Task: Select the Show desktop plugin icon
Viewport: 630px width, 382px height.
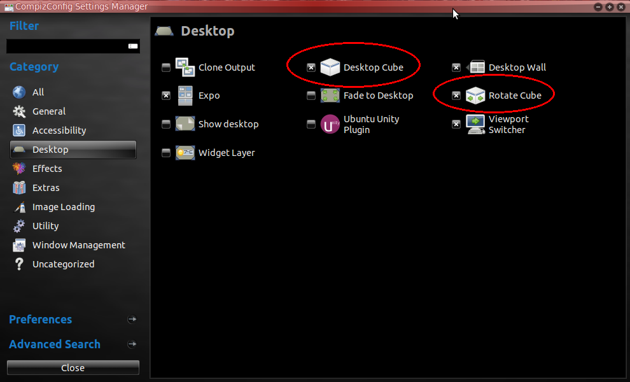Action: pos(185,124)
